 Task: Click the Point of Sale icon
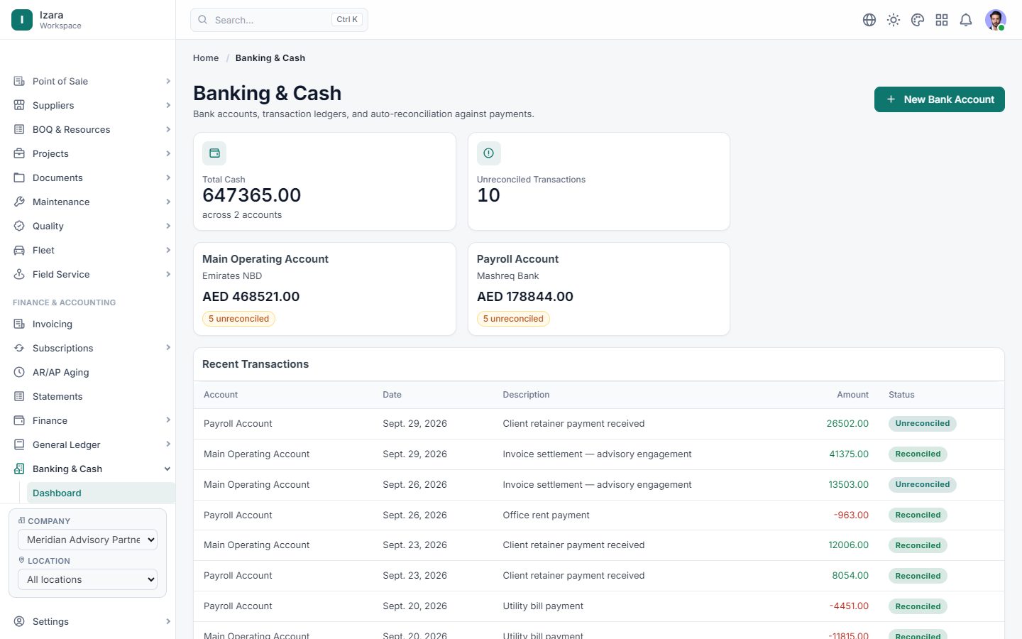pyautogui.click(x=19, y=81)
